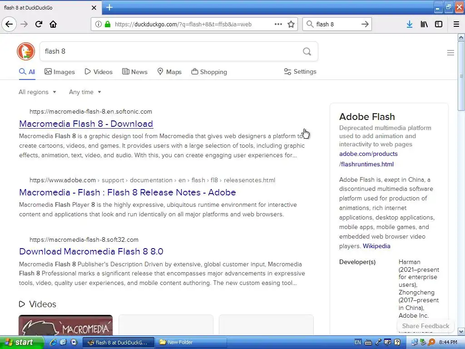Switch to New Folder taskbar window

(191, 342)
